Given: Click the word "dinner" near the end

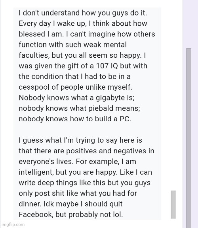Looking at the screenshot, I should tap(30, 204).
